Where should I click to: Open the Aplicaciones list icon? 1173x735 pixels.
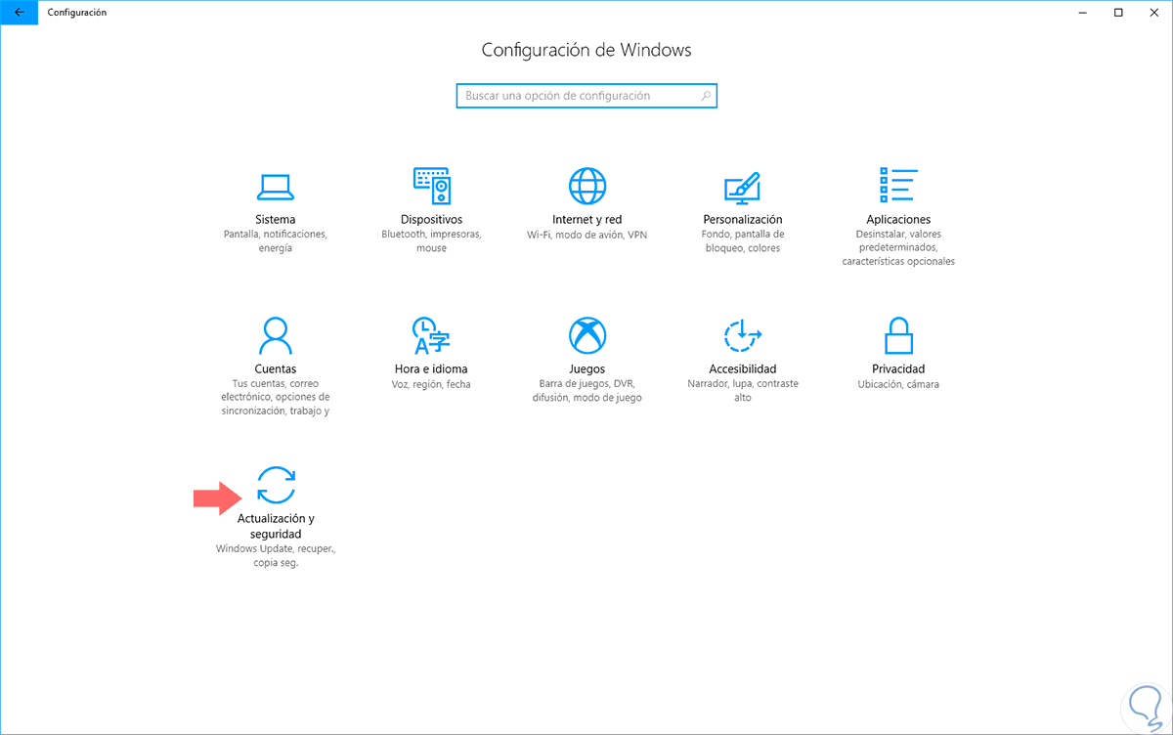pyautogui.click(x=897, y=185)
